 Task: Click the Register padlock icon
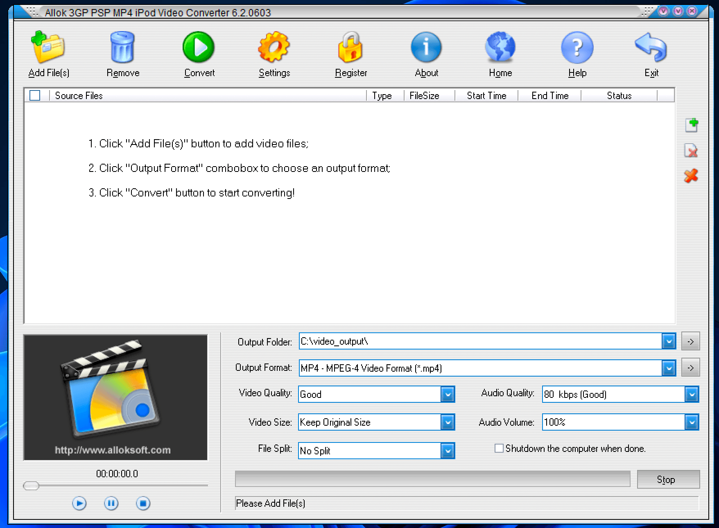click(350, 47)
